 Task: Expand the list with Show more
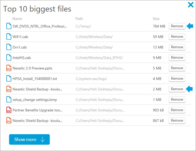pyautogui.click(x=29, y=139)
